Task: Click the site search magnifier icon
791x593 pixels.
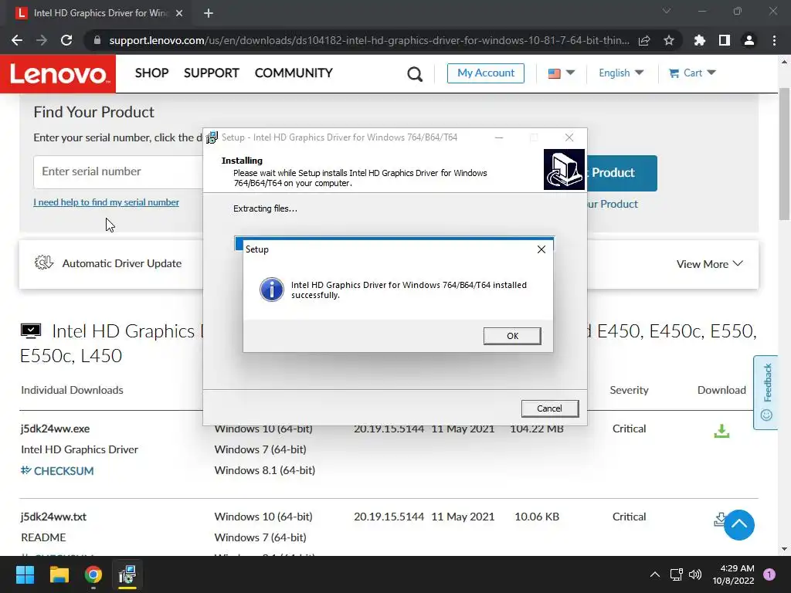Action: (415, 74)
